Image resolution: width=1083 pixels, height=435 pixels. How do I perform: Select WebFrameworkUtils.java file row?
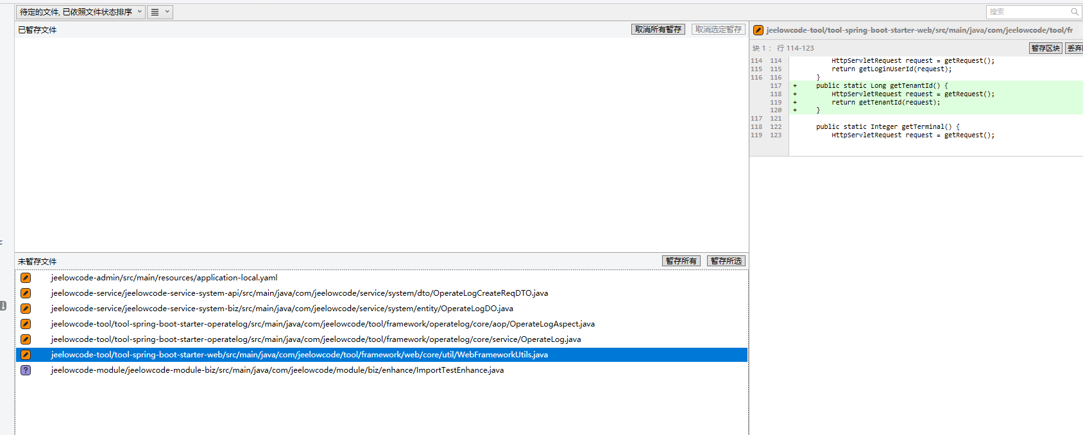pos(299,355)
